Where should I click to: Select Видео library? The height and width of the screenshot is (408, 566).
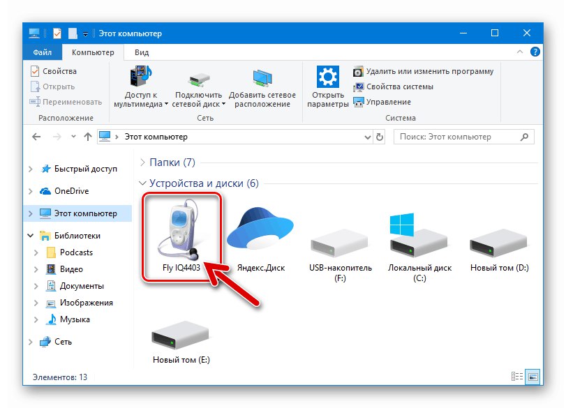[x=64, y=269]
